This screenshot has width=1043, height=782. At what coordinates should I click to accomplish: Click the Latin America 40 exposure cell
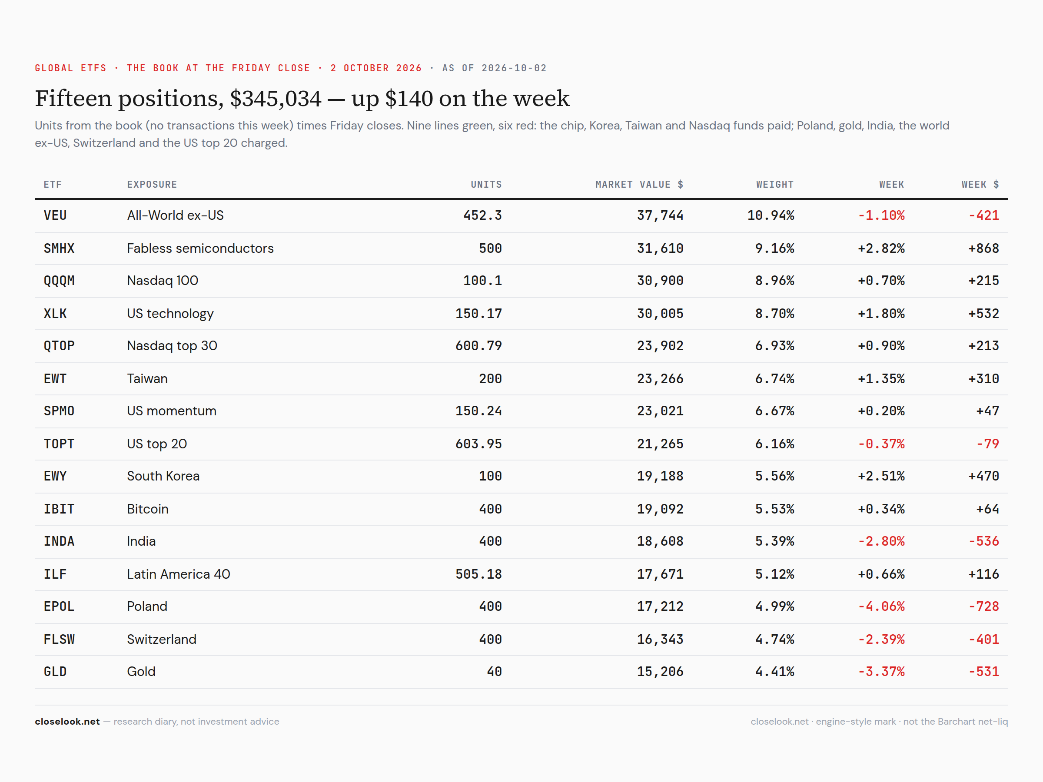click(x=179, y=574)
